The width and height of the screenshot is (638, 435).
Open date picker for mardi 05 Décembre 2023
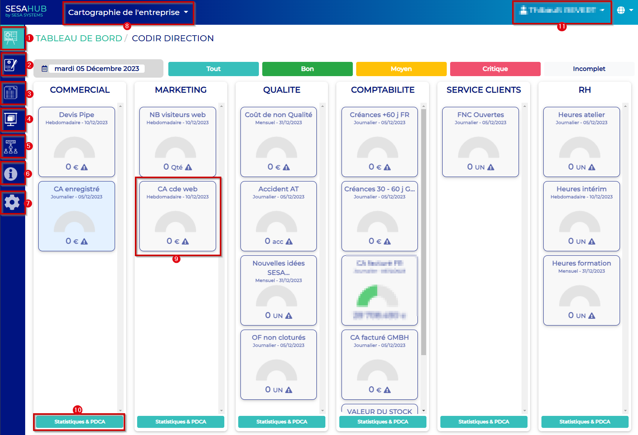click(x=97, y=69)
